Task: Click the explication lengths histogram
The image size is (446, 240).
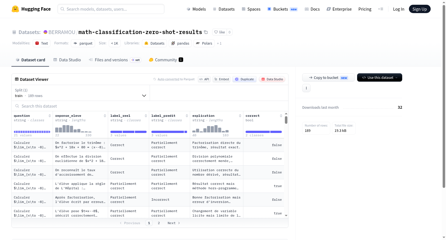Action: point(210,129)
